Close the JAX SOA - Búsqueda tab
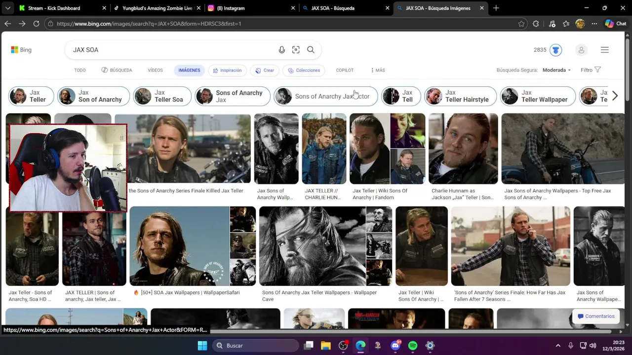This screenshot has height=355, width=632. pos(388,8)
